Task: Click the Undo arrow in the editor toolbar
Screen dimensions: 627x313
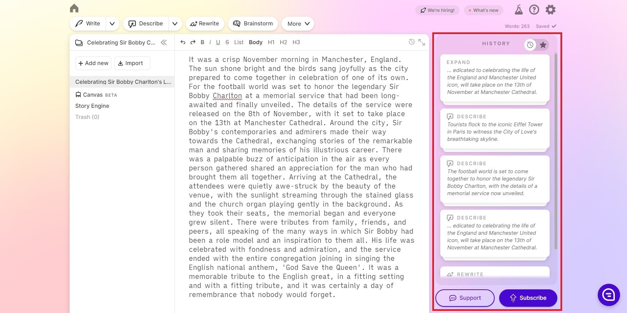Action: coord(183,42)
